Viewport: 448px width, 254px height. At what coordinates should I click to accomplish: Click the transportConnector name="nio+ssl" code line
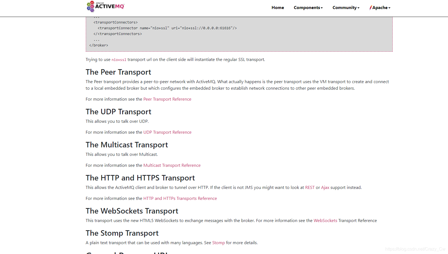click(x=167, y=28)
